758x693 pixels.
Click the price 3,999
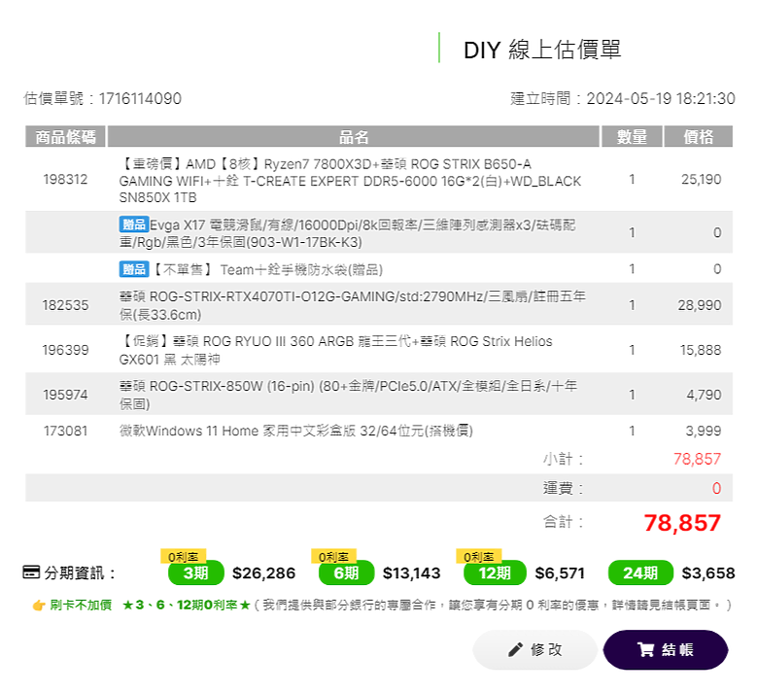coord(704,431)
